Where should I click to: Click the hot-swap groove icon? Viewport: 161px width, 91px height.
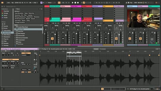[x=17, y=66]
